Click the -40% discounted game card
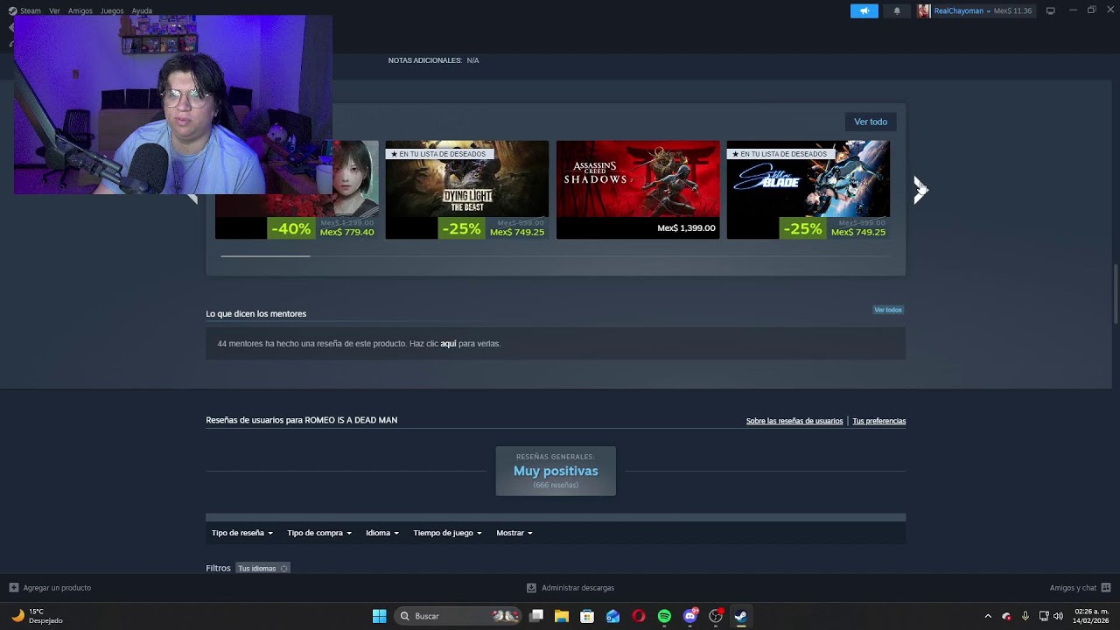The height and width of the screenshot is (630, 1120). pyautogui.click(x=297, y=190)
